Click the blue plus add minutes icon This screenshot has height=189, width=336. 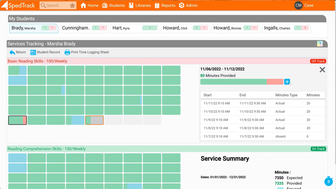[x=287, y=82]
